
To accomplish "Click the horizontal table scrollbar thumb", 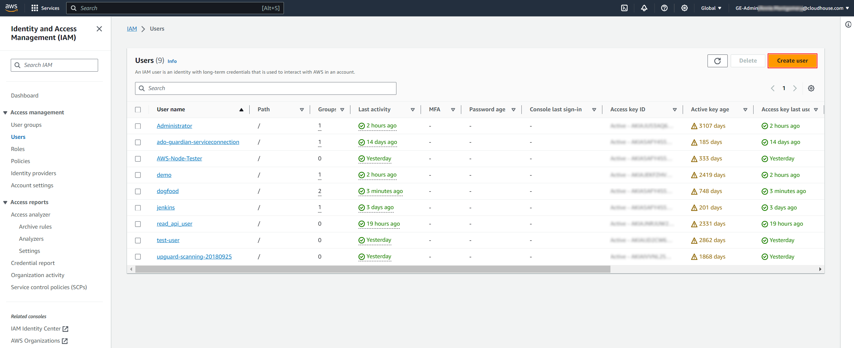I will 373,269.
